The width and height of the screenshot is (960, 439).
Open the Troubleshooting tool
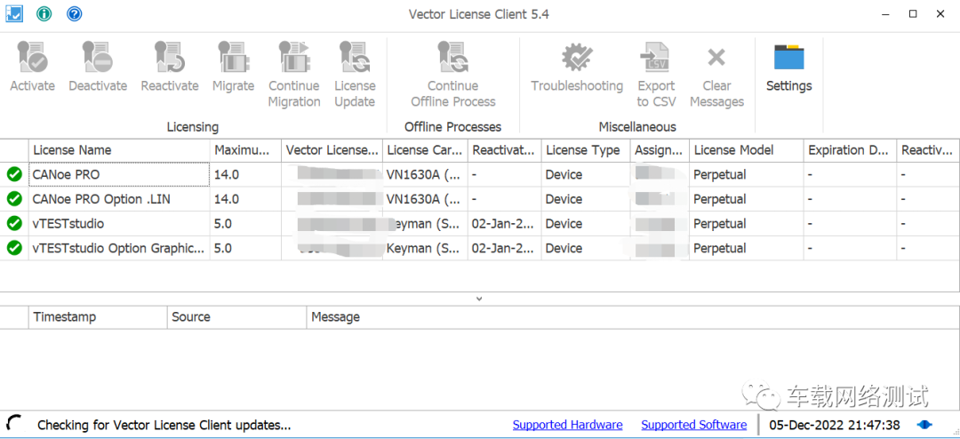577,68
